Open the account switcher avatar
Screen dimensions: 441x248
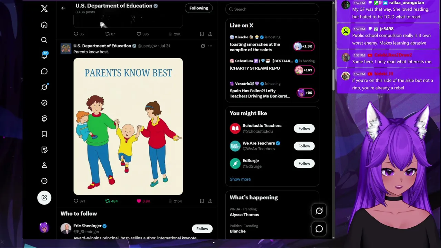[x=44, y=228]
